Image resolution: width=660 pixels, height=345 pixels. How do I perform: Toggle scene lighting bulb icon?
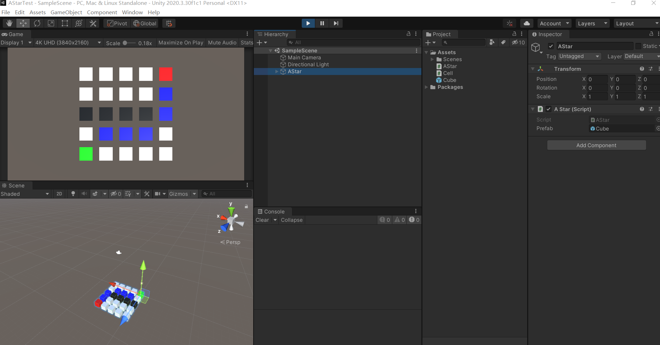[x=73, y=194]
